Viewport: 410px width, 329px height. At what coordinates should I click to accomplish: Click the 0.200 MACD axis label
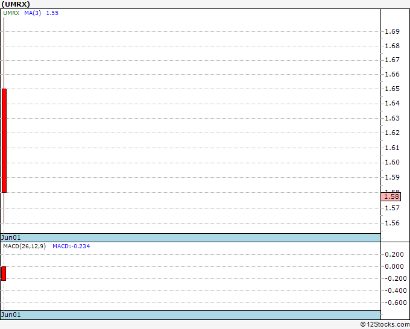[394, 254]
